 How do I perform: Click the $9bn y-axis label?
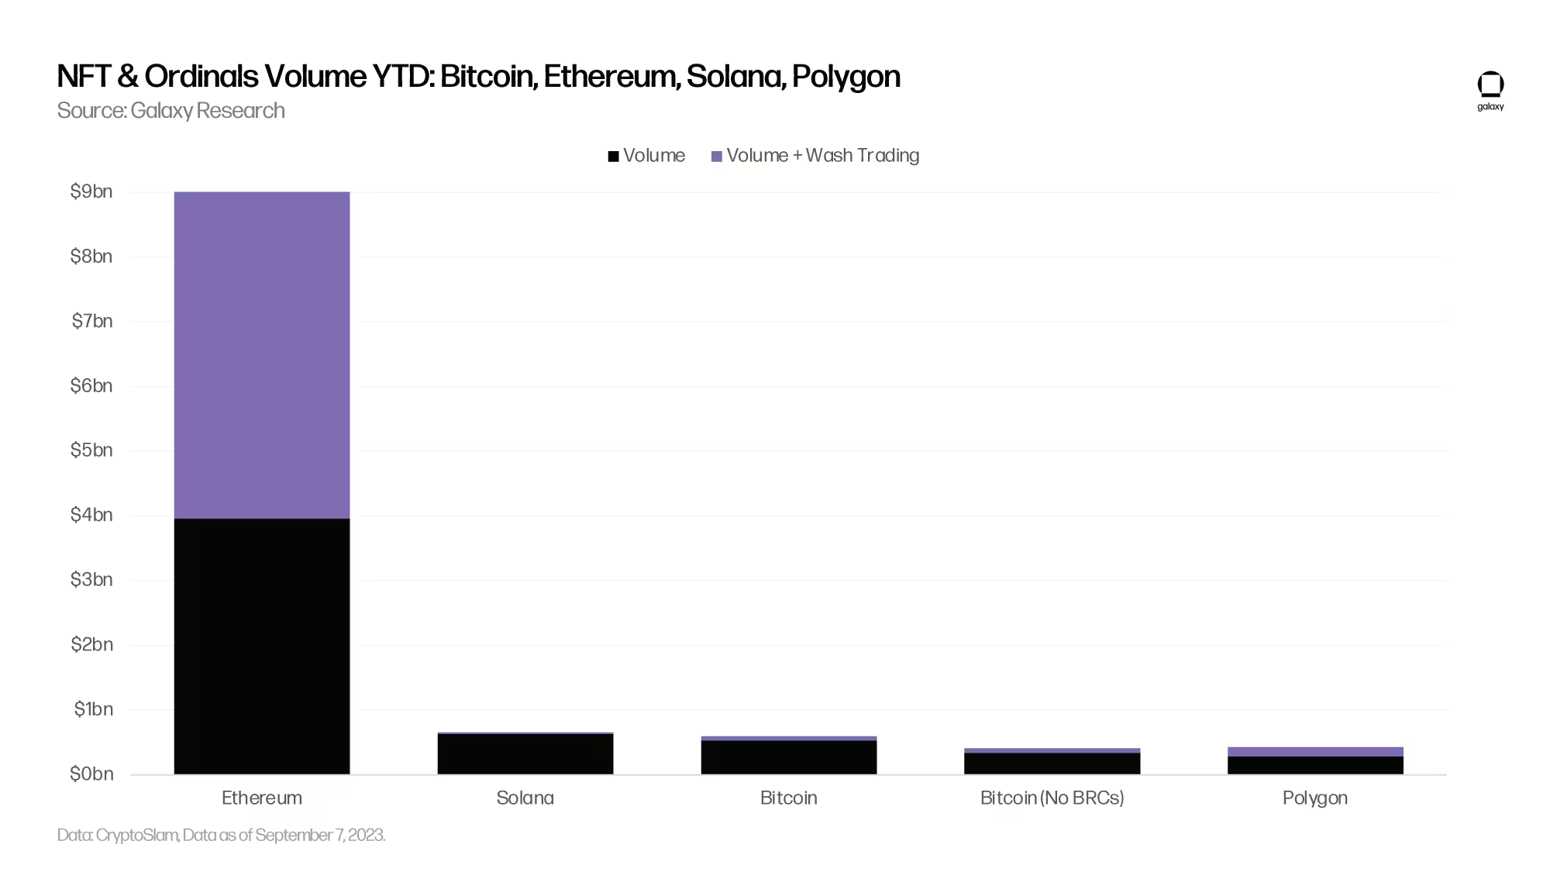tap(91, 191)
